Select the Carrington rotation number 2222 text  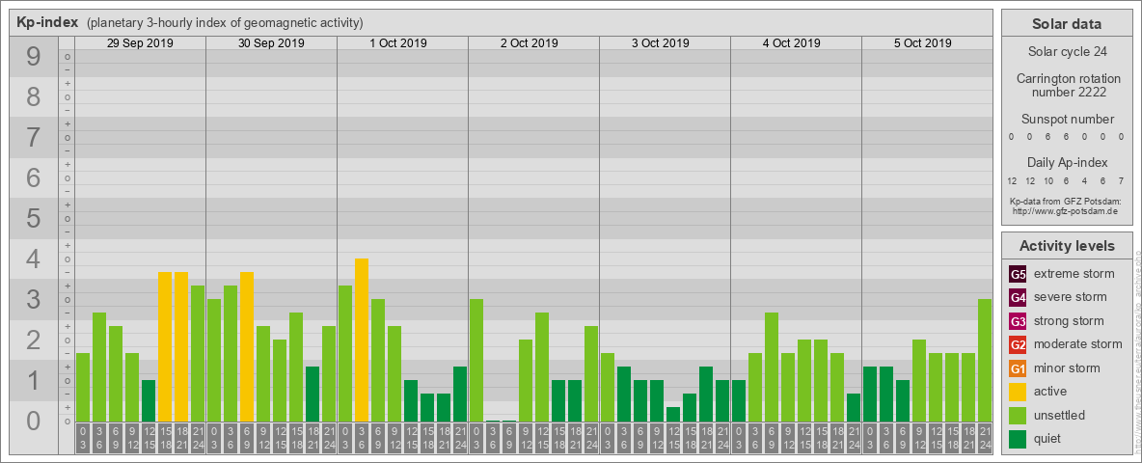(1069, 85)
